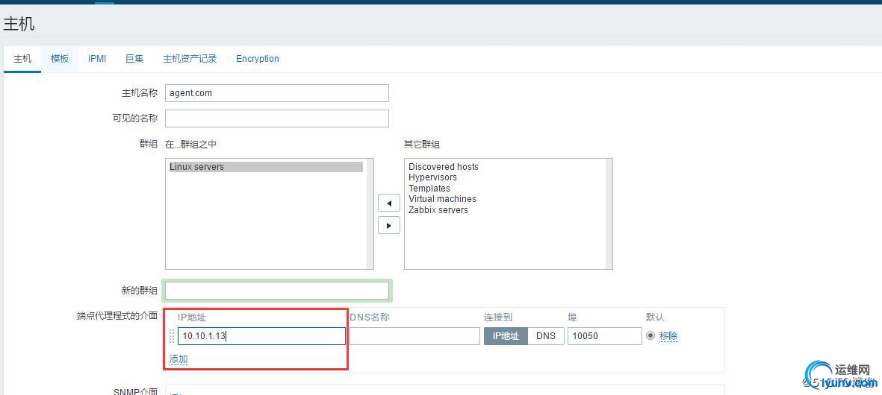Click into the 新的群组 input field
The width and height of the screenshot is (882, 395).
(277, 291)
